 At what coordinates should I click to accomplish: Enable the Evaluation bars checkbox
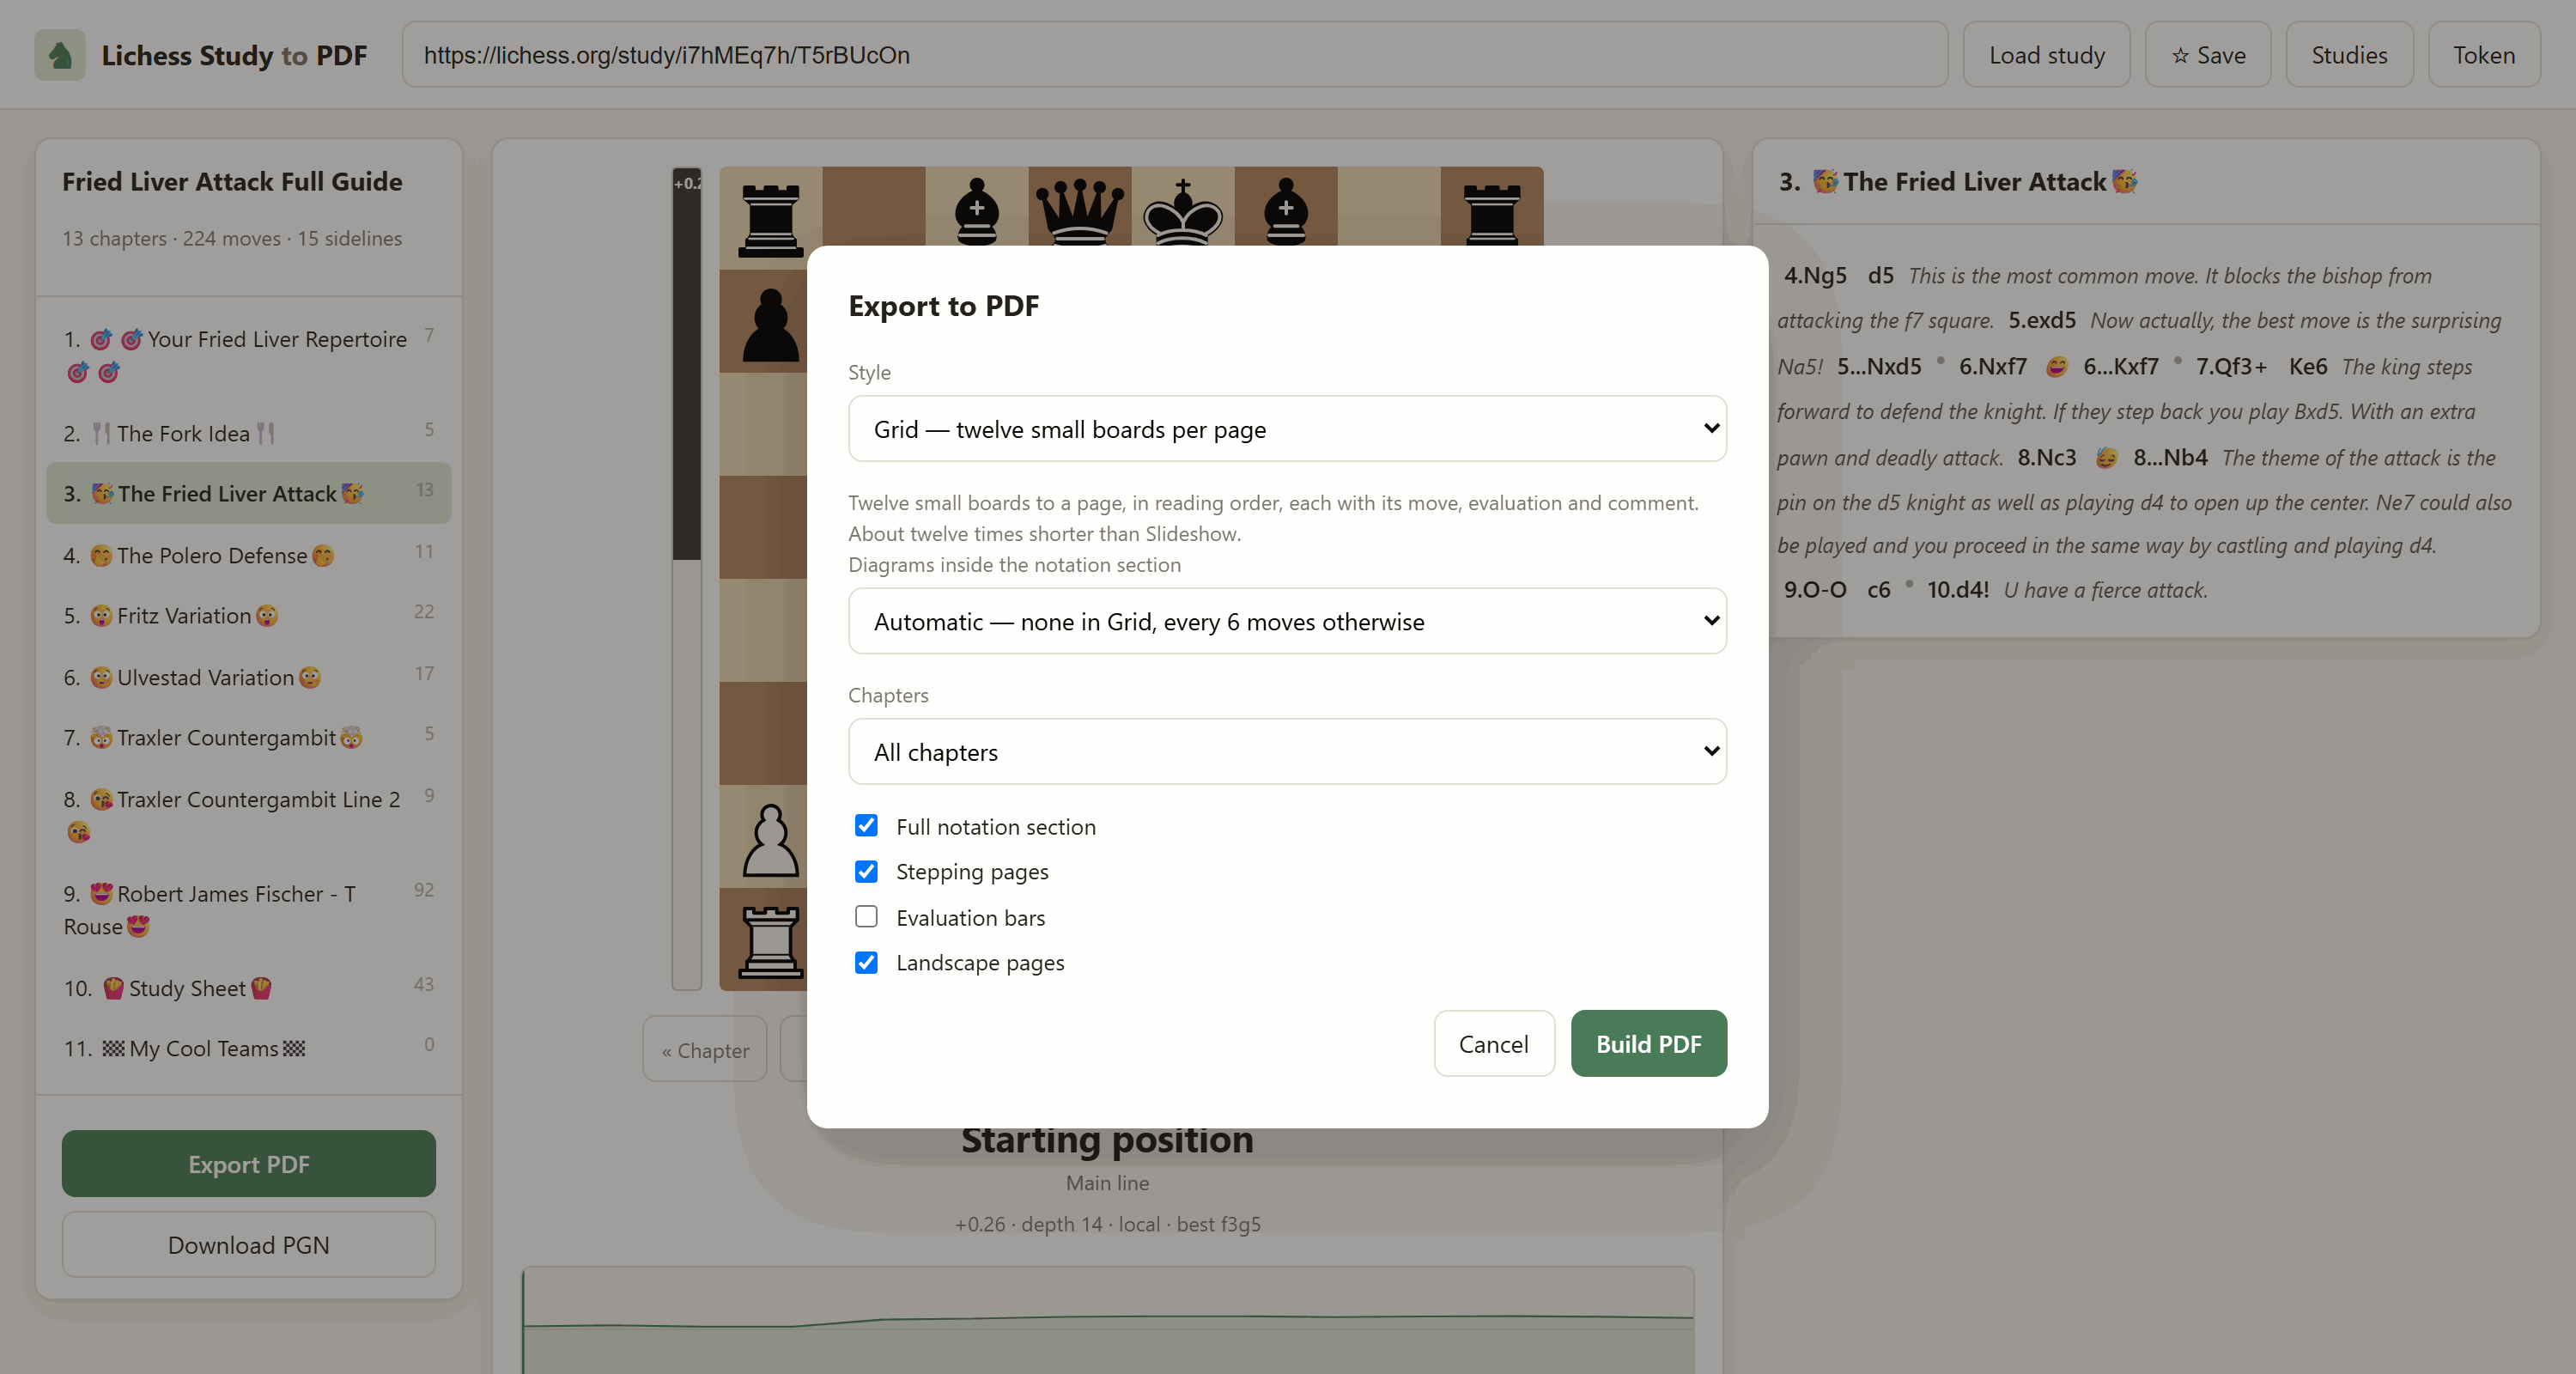pyautogui.click(x=866, y=917)
